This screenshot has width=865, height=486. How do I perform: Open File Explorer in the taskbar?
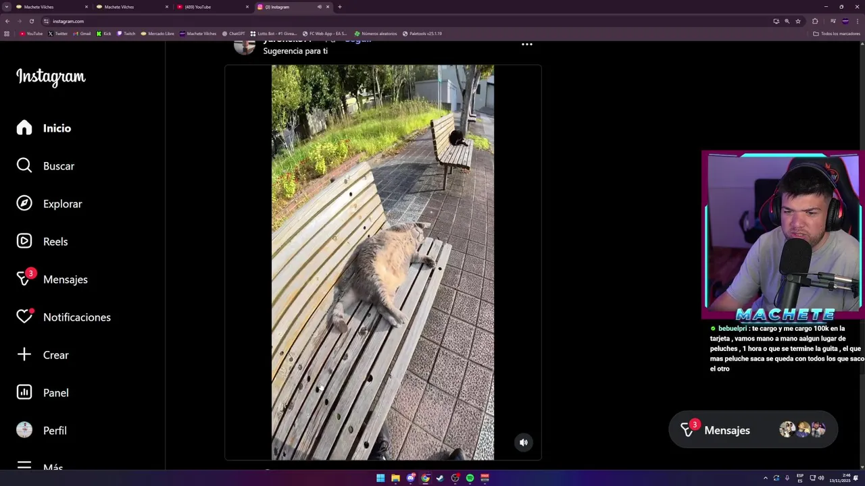(395, 478)
